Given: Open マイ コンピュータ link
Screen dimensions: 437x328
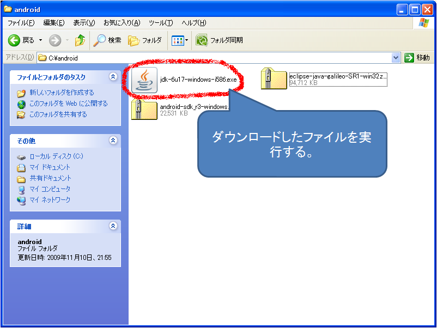Looking at the screenshot, I should click(x=50, y=189).
